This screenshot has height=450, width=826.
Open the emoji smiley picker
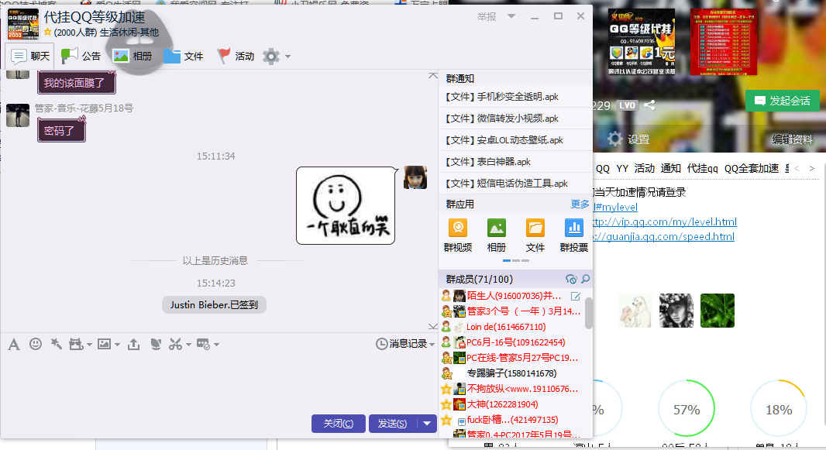(x=36, y=344)
